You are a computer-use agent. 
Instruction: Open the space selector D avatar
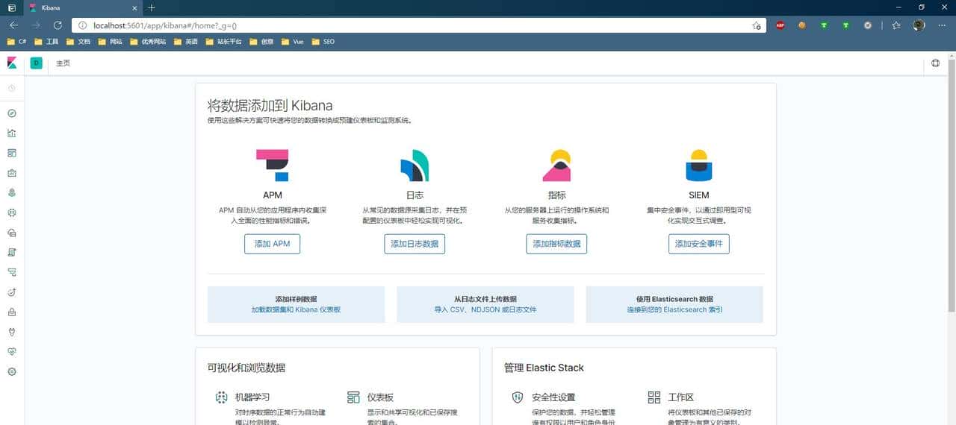pos(36,63)
